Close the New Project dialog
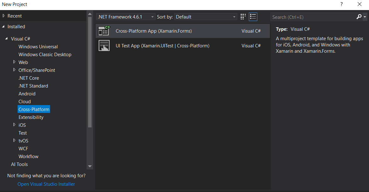 [x=359, y=4]
